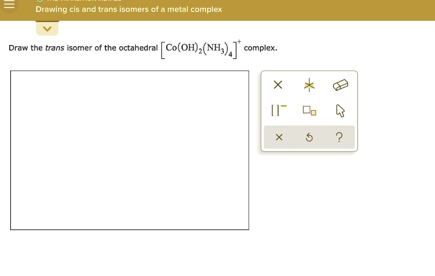Click the undo arrow in the palette
This screenshot has width=435, height=276.
tap(309, 137)
